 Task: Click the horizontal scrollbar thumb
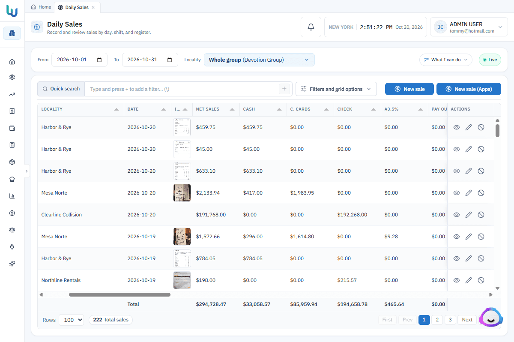[x=120, y=294]
